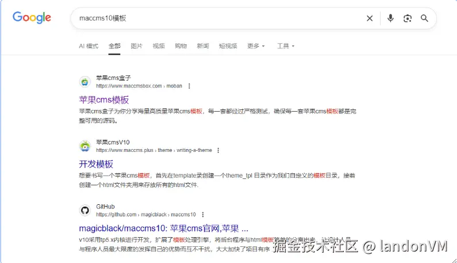This screenshot has height=263, width=457.
Task: Open the 视频 results tab
Action: click(159, 46)
